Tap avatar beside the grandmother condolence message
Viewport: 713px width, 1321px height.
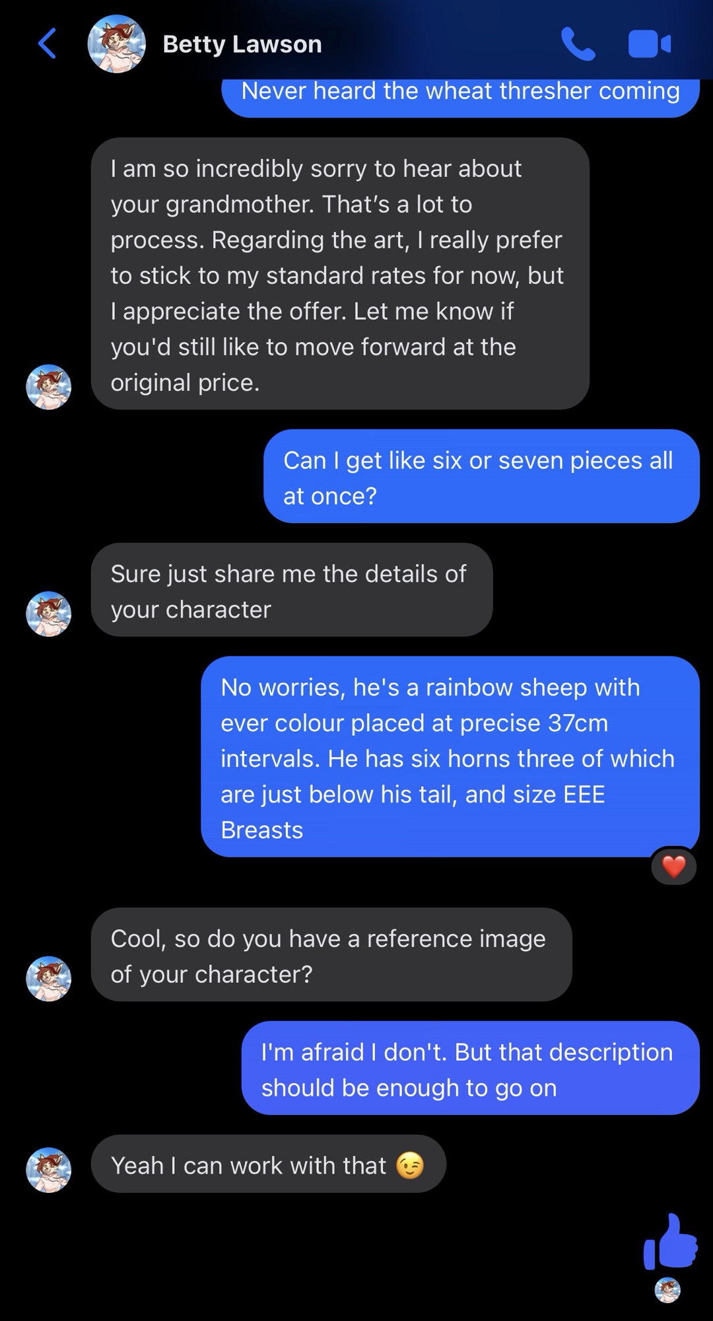coord(48,387)
